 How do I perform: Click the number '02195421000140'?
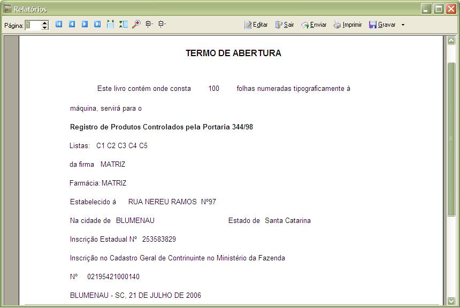(x=113, y=276)
